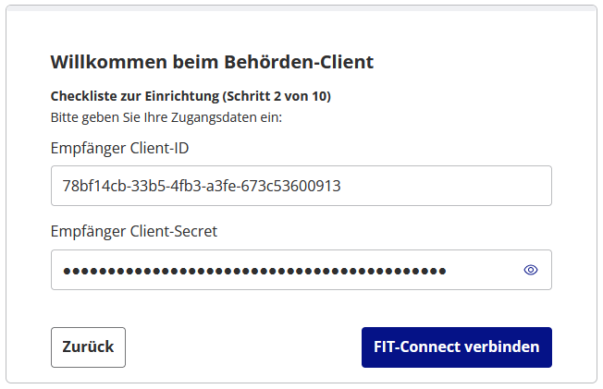603x389 pixels.
Task: Place cursor in the 78bf14cb client ID value
Action: coord(202,186)
